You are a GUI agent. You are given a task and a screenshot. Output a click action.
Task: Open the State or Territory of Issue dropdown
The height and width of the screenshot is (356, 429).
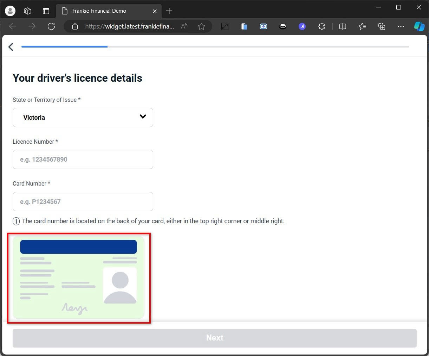pos(83,117)
